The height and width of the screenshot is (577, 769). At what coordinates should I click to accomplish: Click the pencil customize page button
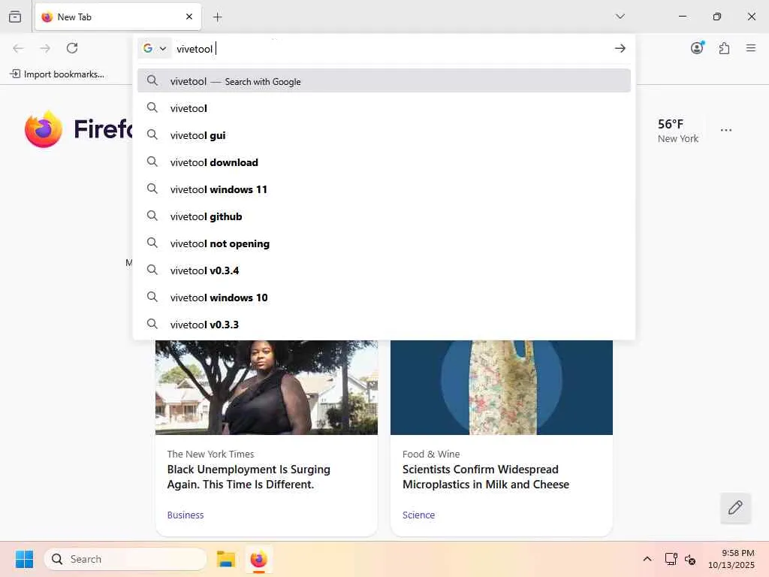tap(735, 508)
